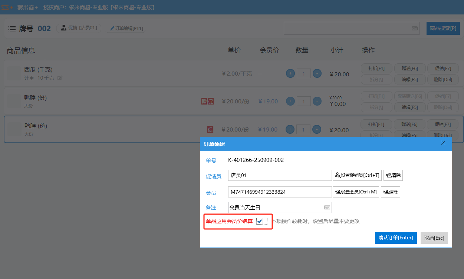464x279 pixels.
Task: Click the keyboard icon in the top search box
Action: [x=414, y=29]
